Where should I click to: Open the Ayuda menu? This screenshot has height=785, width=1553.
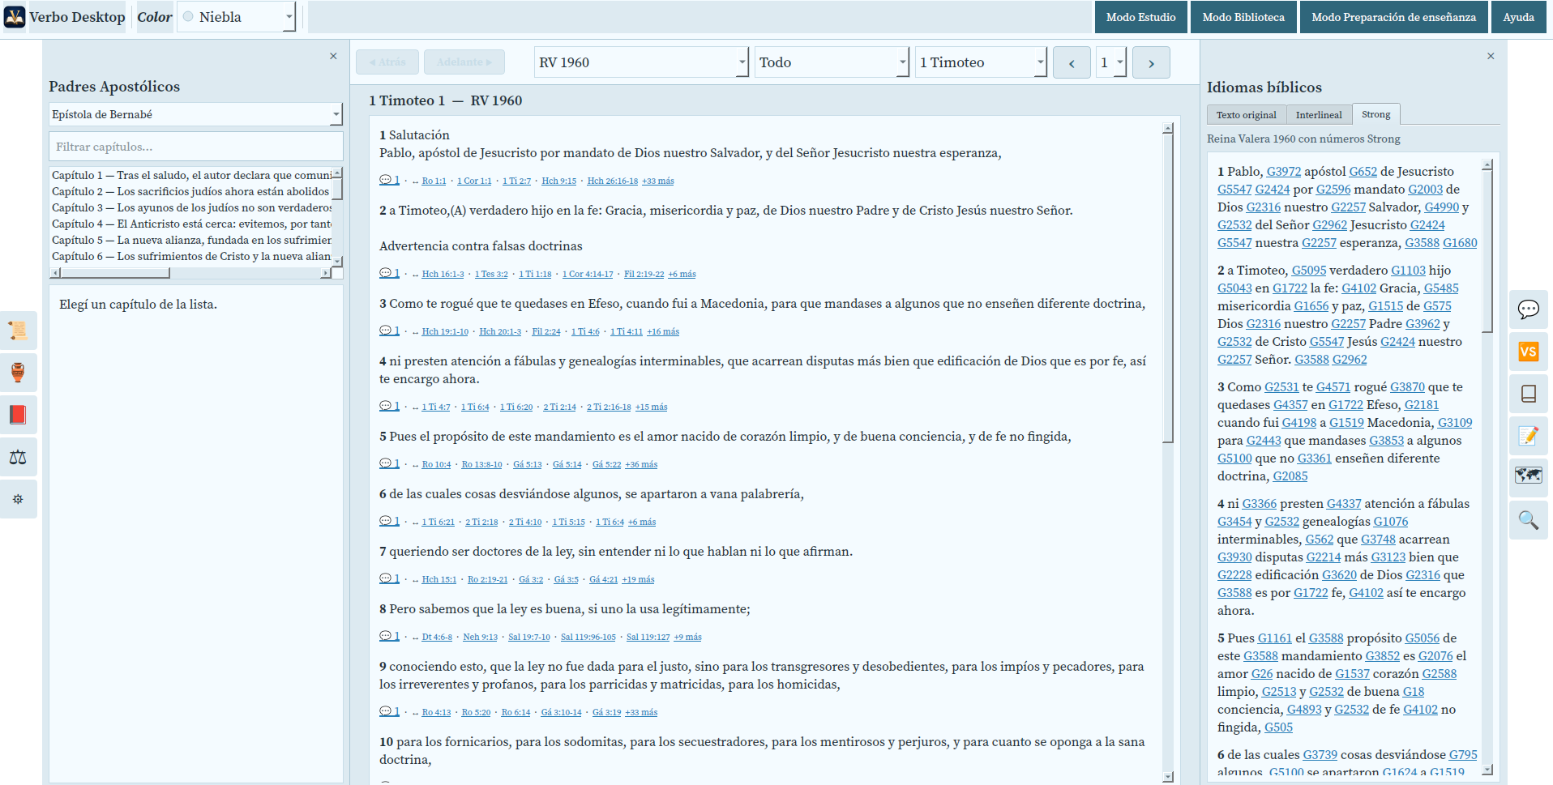click(x=1518, y=17)
